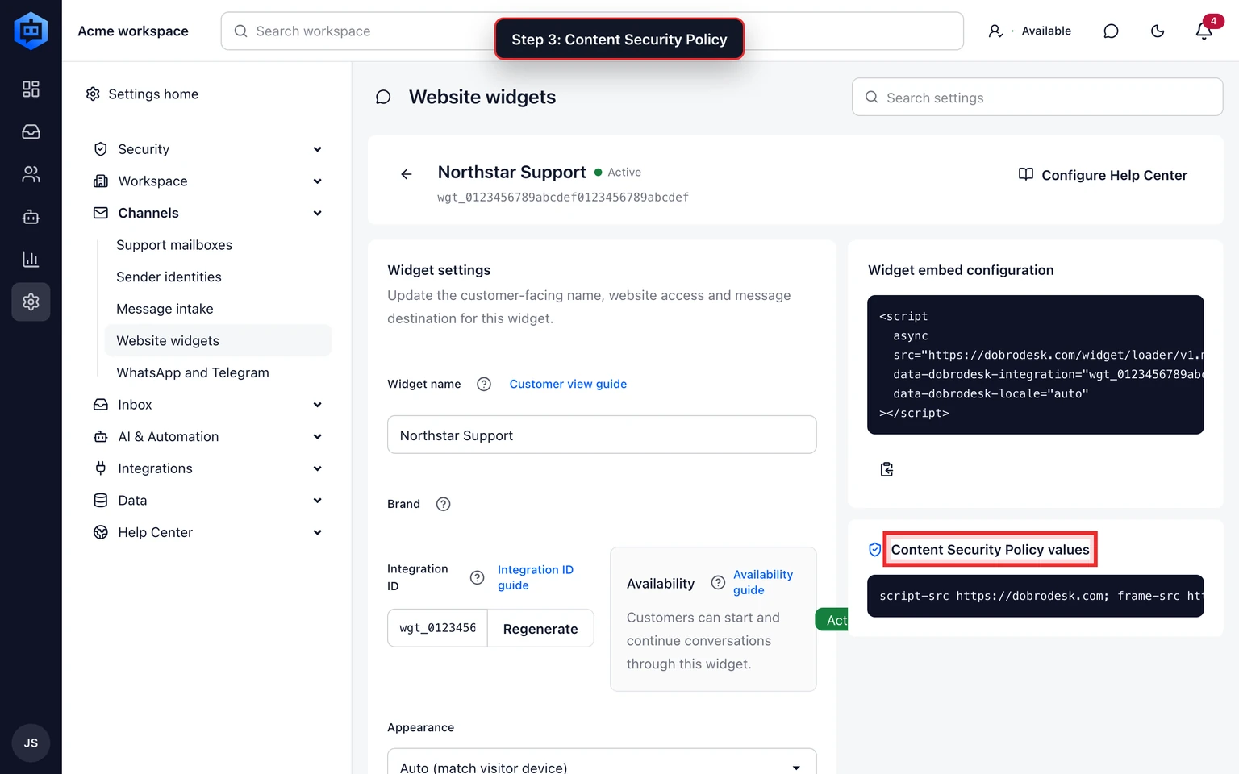Click the help icon next to Brand
This screenshot has height=774, width=1239.
[443, 504]
